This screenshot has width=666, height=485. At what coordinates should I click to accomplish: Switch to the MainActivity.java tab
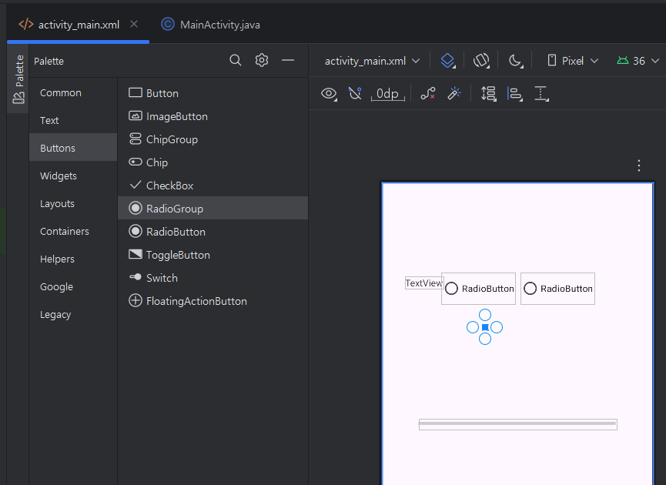[211, 25]
